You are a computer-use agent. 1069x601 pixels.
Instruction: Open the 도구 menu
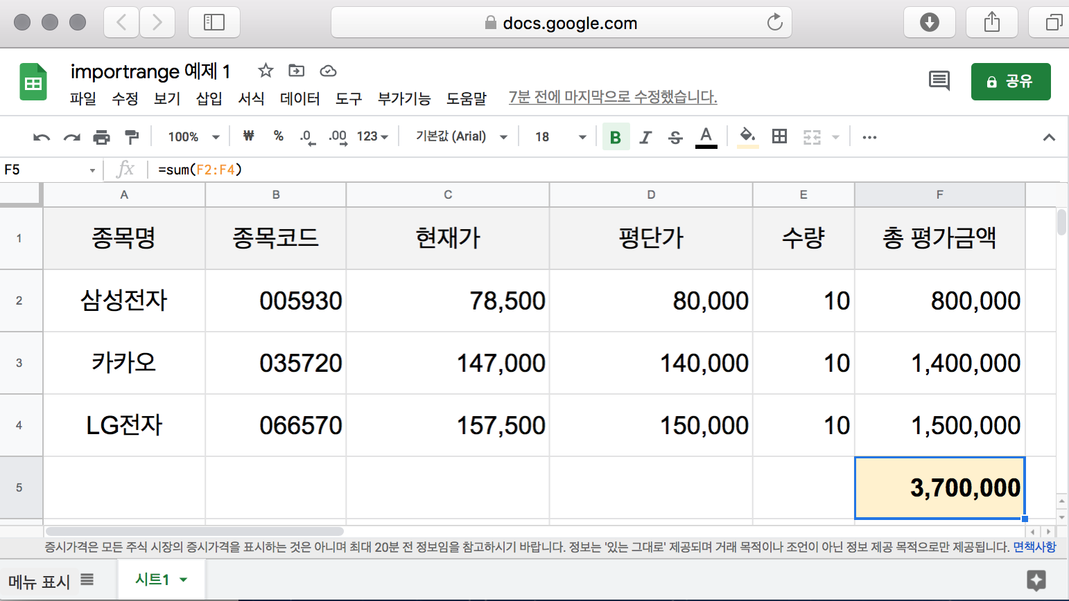[349, 98]
